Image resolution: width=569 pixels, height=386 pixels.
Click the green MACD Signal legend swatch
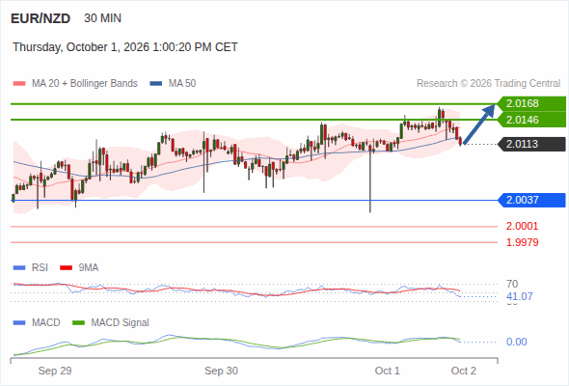tap(78, 323)
